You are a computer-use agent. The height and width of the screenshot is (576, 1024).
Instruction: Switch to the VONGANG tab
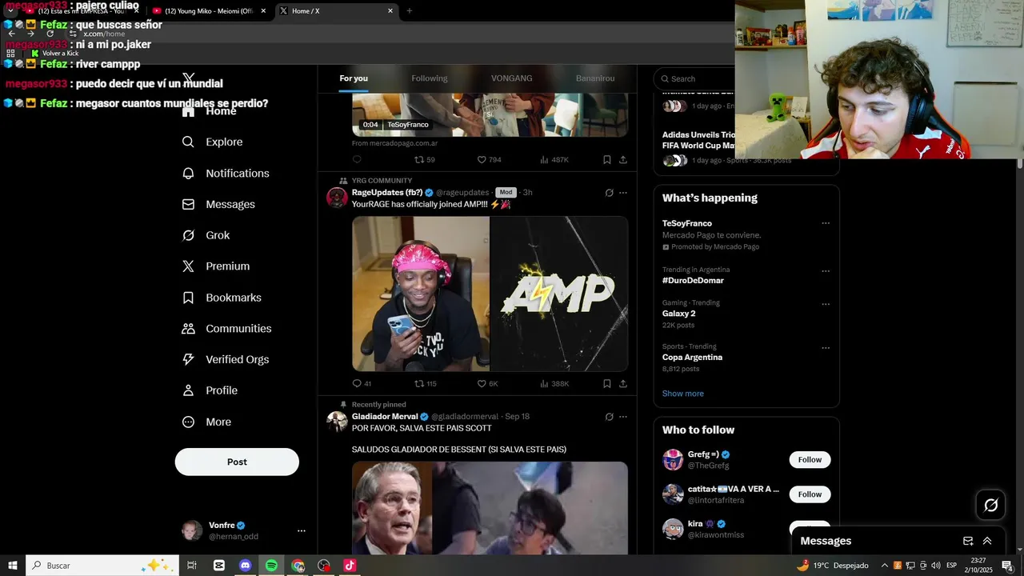coord(512,78)
